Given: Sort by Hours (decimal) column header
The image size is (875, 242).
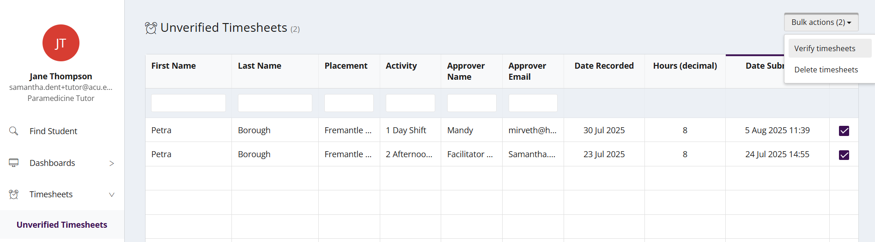Looking at the screenshot, I should [685, 66].
